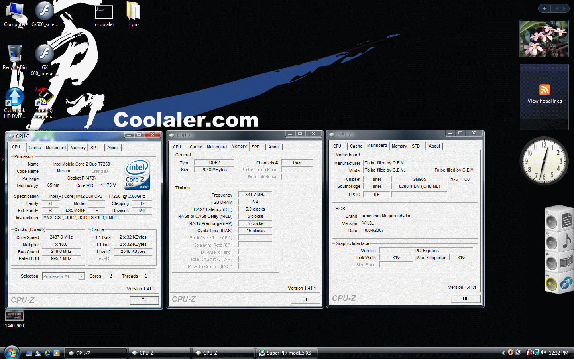Launch Intel(R) Frequency shortcut icon
Screen dimensions: 574x359
click(x=44, y=103)
